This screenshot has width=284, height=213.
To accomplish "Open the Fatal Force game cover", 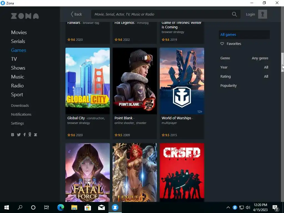I will [88, 173].
